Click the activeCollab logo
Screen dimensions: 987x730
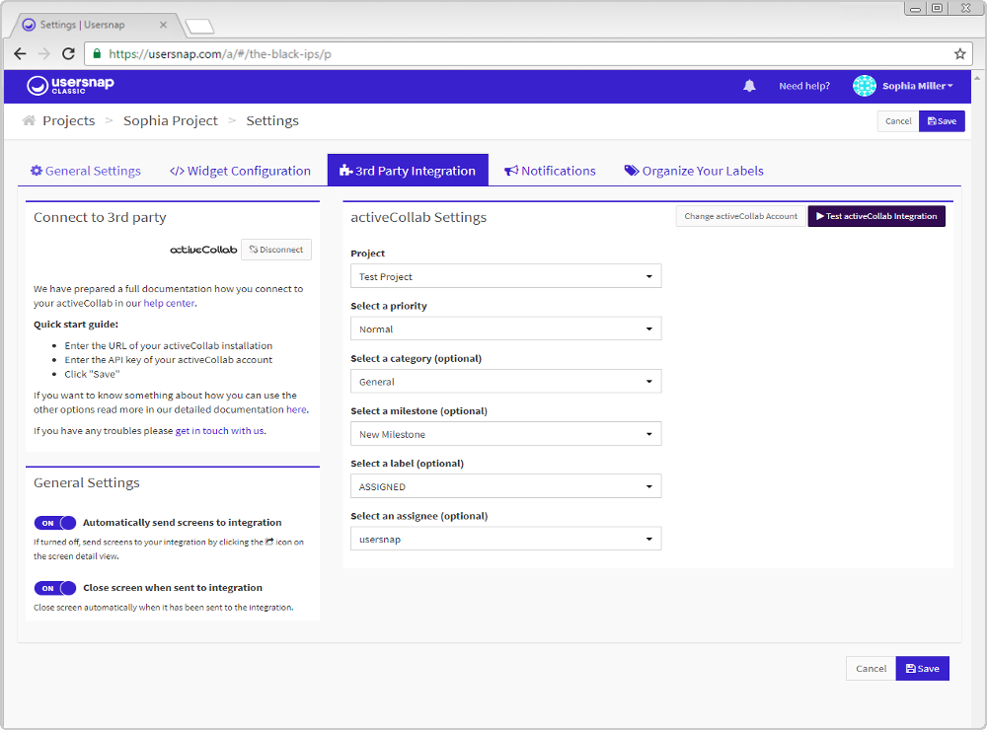pyautogui.click(x=203, y=250)
